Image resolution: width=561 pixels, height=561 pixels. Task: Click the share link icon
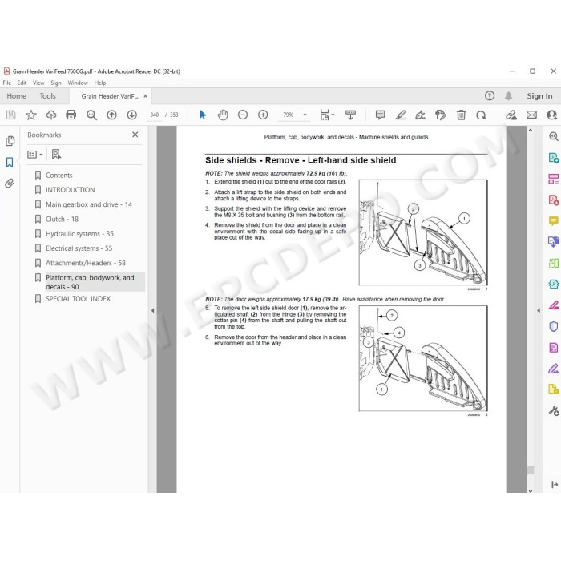pyautogui.click(x=511, y=115)
